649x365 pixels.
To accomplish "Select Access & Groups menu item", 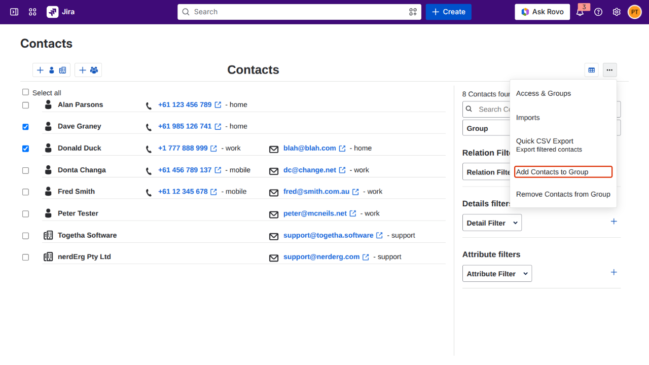I will [x=563, y=93].
